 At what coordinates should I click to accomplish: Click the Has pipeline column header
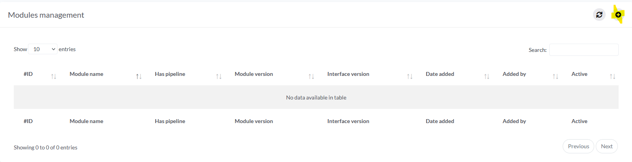pos(170,74)
